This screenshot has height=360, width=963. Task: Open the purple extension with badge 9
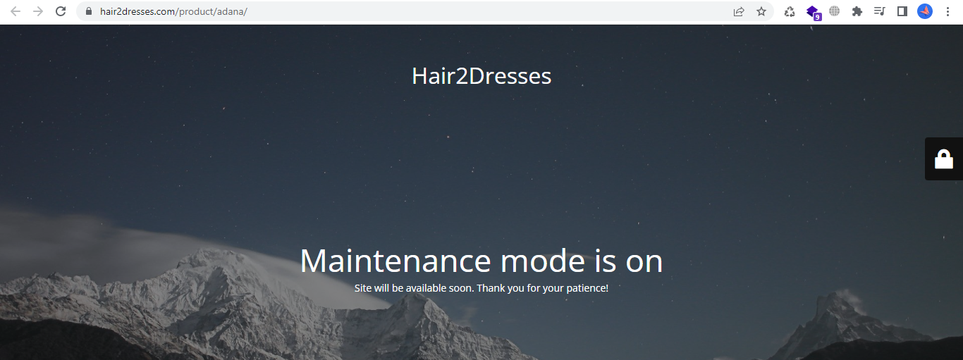[x=813, y=12]
